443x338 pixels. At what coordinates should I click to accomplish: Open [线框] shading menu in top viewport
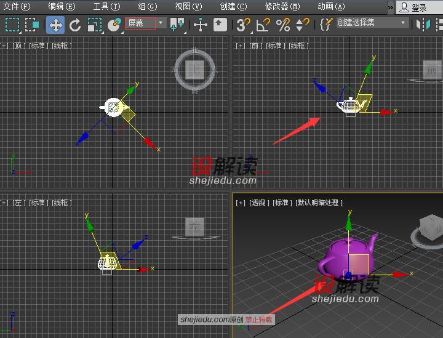pyautogui.click(x=62, y=46)
